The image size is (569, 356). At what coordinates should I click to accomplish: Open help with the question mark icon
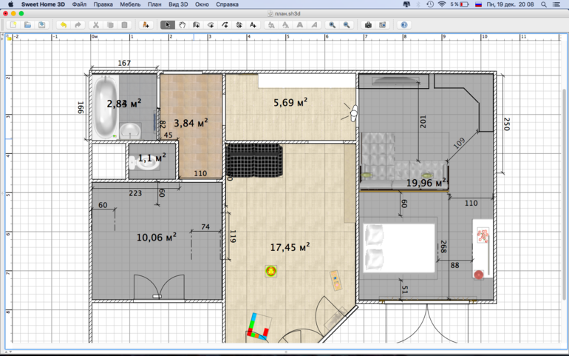(x=404, y=25)
